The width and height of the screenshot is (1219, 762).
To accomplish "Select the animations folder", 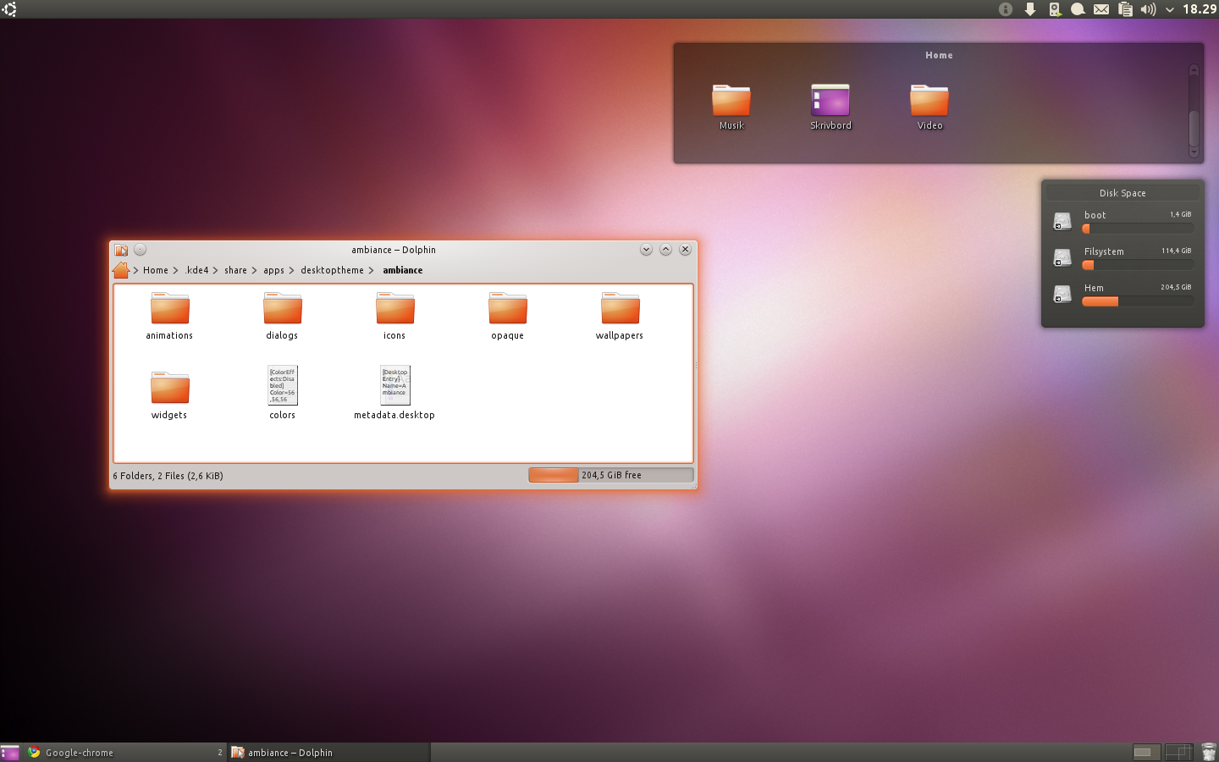I will point(169,316).
